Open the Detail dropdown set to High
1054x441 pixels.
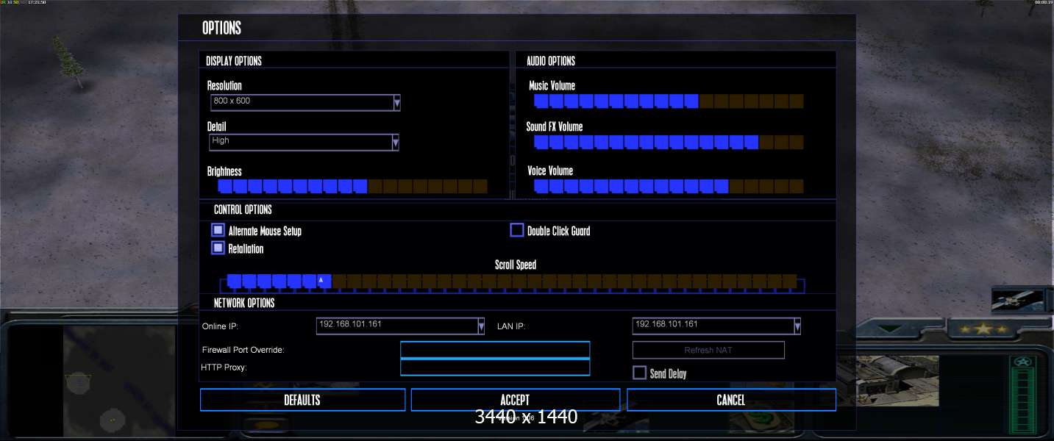click(x=304, y=141)
